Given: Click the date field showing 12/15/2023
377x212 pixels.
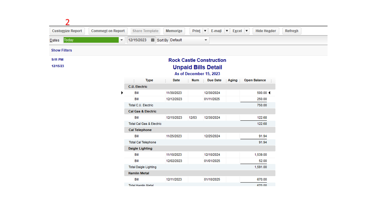Looking at the screenshot, I should 138,40.
